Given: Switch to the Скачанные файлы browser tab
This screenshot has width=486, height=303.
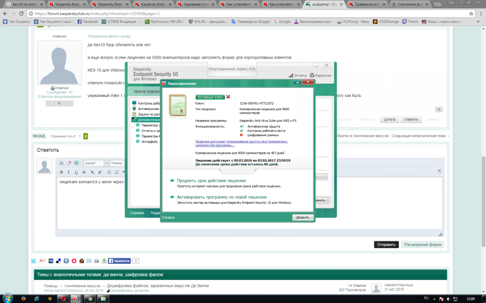Looking at the screenshot, I should pyautogui.click(x=411, y=4).
